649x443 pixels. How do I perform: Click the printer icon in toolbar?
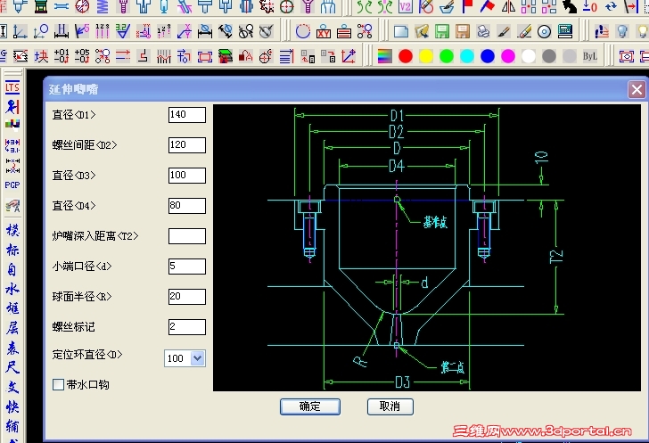pyautogui.click(x=483, y=31)
